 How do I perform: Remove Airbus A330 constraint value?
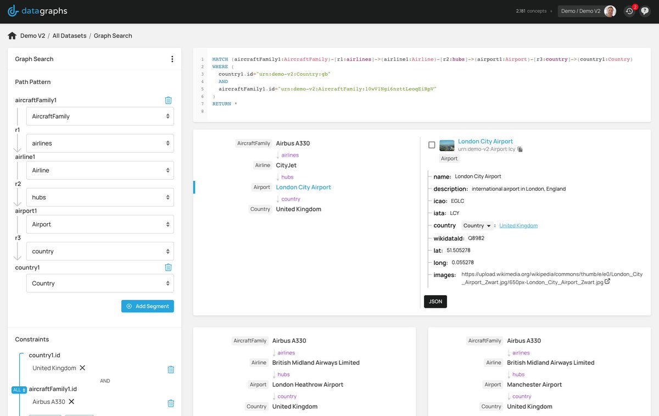click(x=71, y=402)
